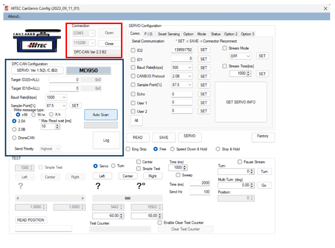Switch to the Smart Sensing tab
Image resolution: width=335 pixels, height=248 pixels.
[x=168, y=34]
